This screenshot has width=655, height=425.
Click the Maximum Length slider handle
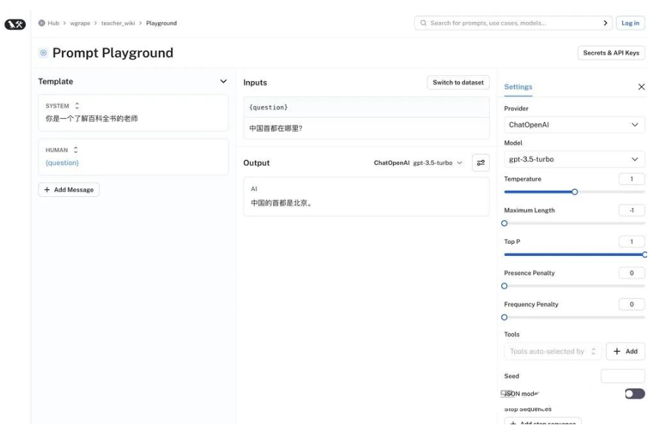(x=504, y=223)
